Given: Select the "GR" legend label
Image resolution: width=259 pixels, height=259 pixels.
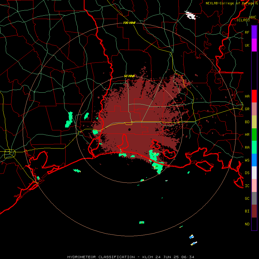Looking at the screenshot, I should click(247, 109).
